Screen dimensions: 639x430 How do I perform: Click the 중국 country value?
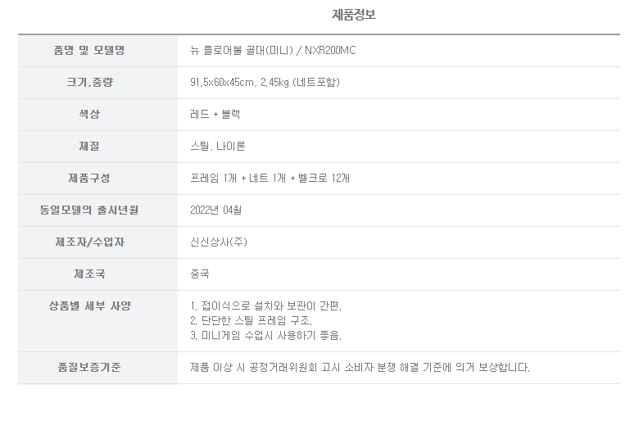click(200, 274)
